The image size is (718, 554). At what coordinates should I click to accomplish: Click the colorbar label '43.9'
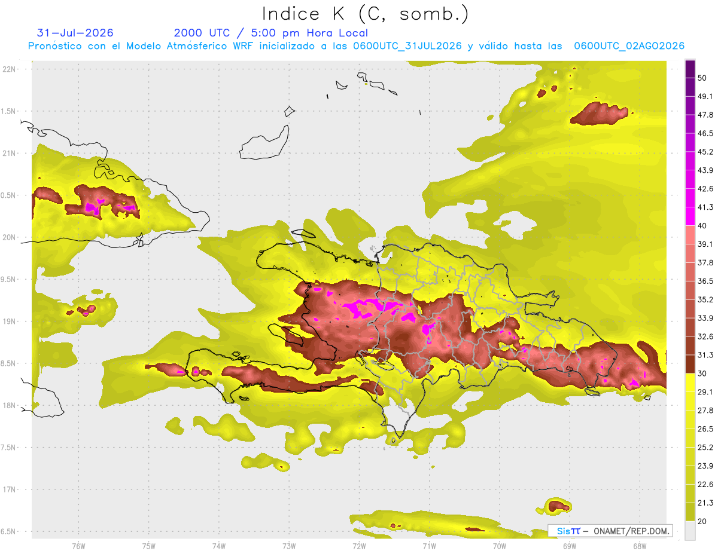pos(705,170)
